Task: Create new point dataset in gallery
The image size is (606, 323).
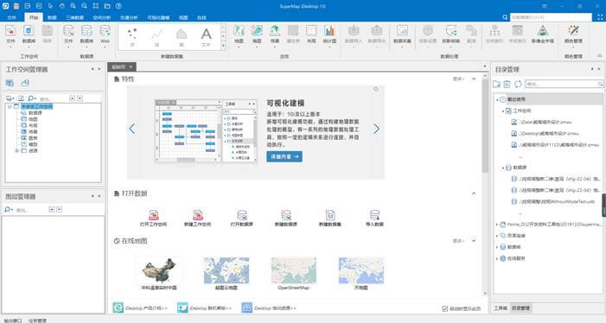Action: pyautogui.click(x=132, y=36)
